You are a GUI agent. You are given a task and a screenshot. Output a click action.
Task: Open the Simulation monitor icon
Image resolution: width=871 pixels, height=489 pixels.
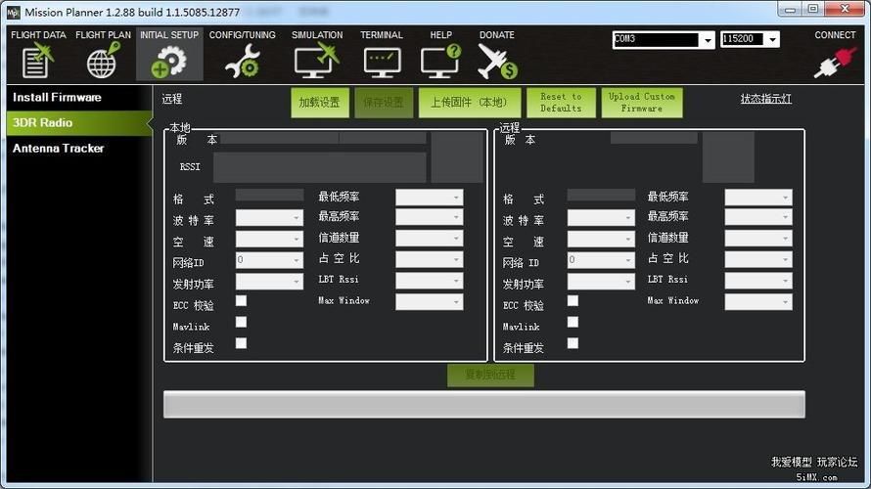point(316,61)
